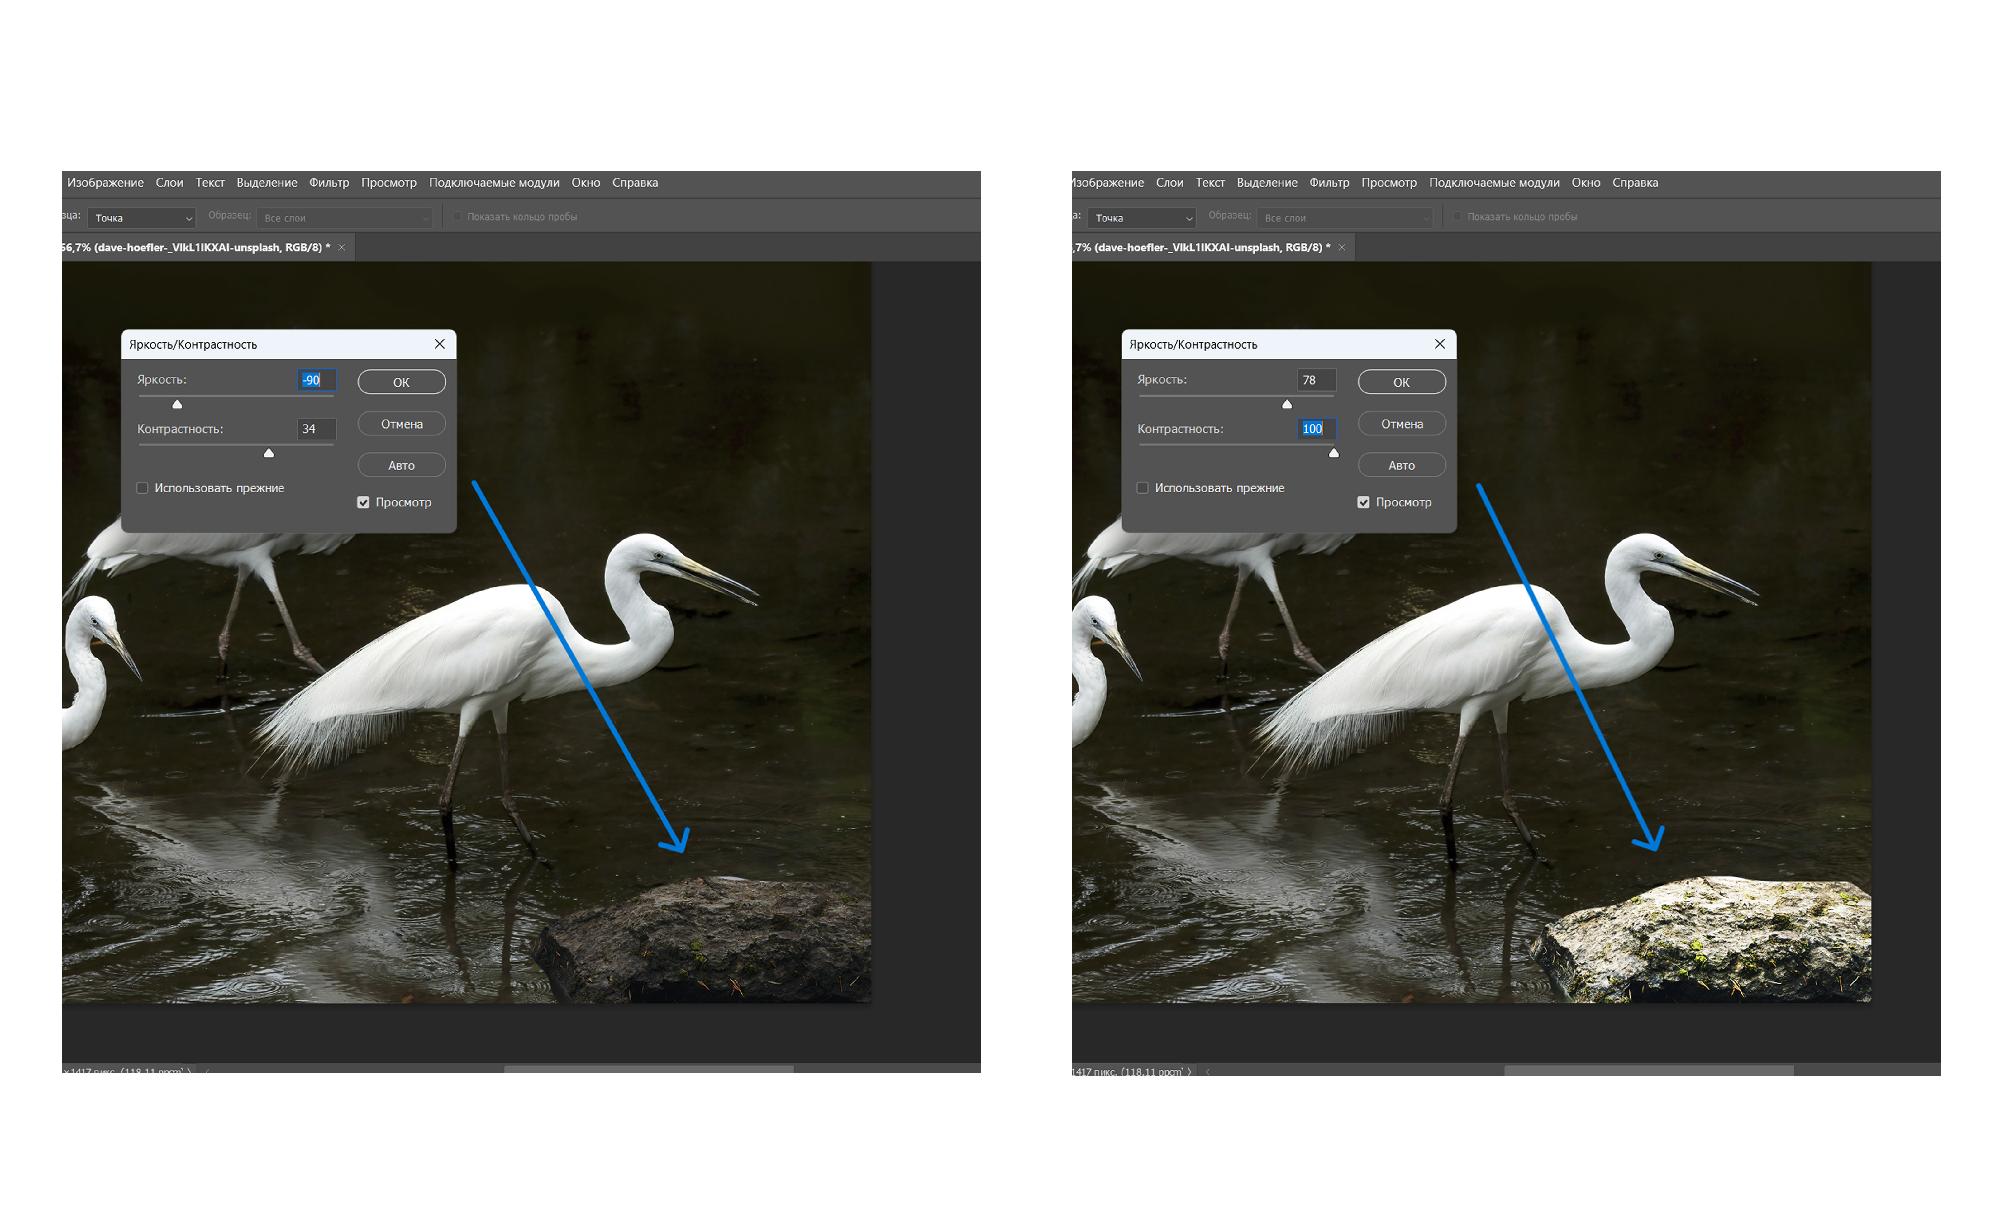Close the left document tab with small x

pos(342,247)
